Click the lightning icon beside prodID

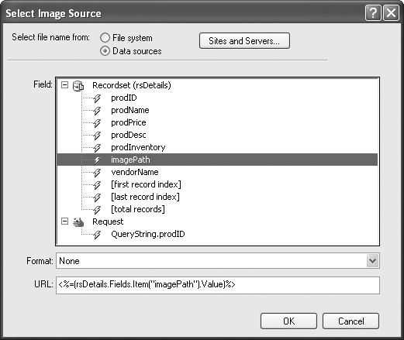tap(97, 98)
